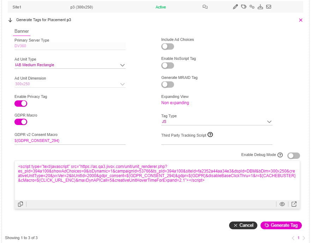Edit the GDPR v2 Consent Macro field
Screen dimensions: 311x243
70,141
